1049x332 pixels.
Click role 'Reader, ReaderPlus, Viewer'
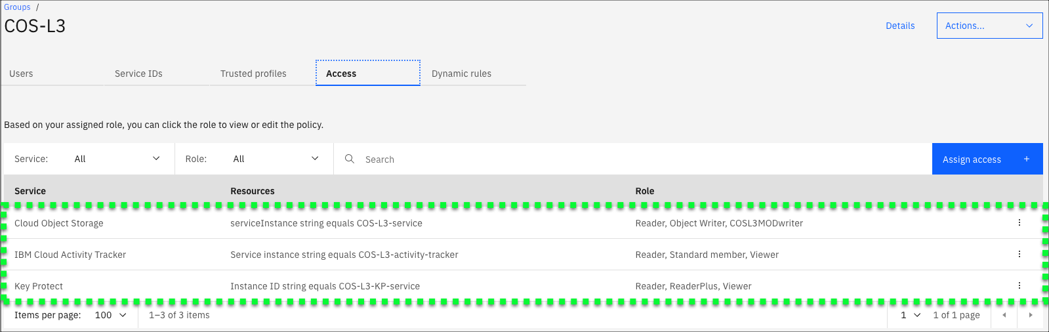[x=693, y=286]
